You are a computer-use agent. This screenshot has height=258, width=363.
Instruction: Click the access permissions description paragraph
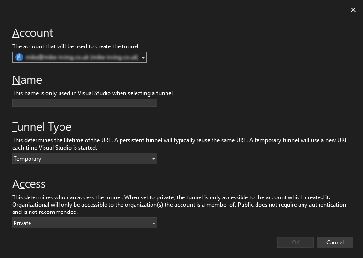coord(179,205)
